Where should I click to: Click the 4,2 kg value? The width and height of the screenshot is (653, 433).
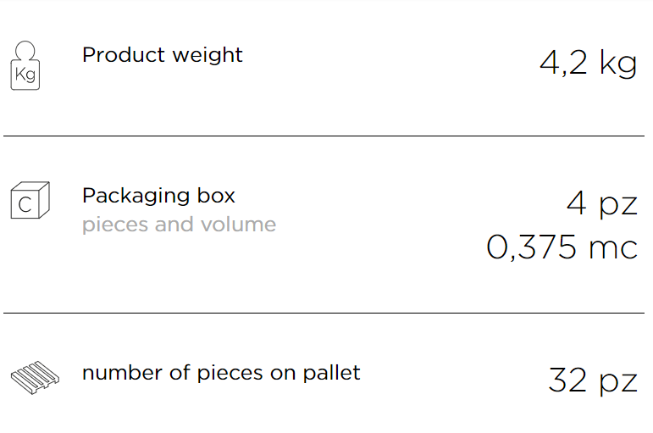[588, 64]
